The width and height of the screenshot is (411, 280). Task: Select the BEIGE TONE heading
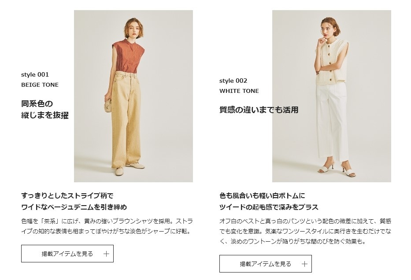pyautogui.click(x=40, y=85)
